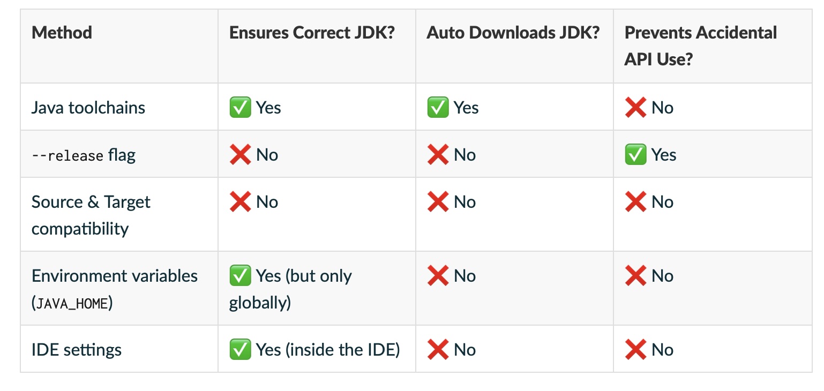Click red X in Source & Target Auto Downloads cell
The height and width of the screenshot is (391, 824).
pyautogui.click(x=437, y=202)
